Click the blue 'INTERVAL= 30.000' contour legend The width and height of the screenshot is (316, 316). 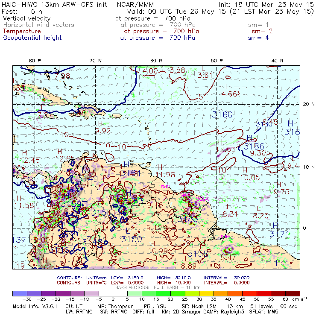[227, 278]
